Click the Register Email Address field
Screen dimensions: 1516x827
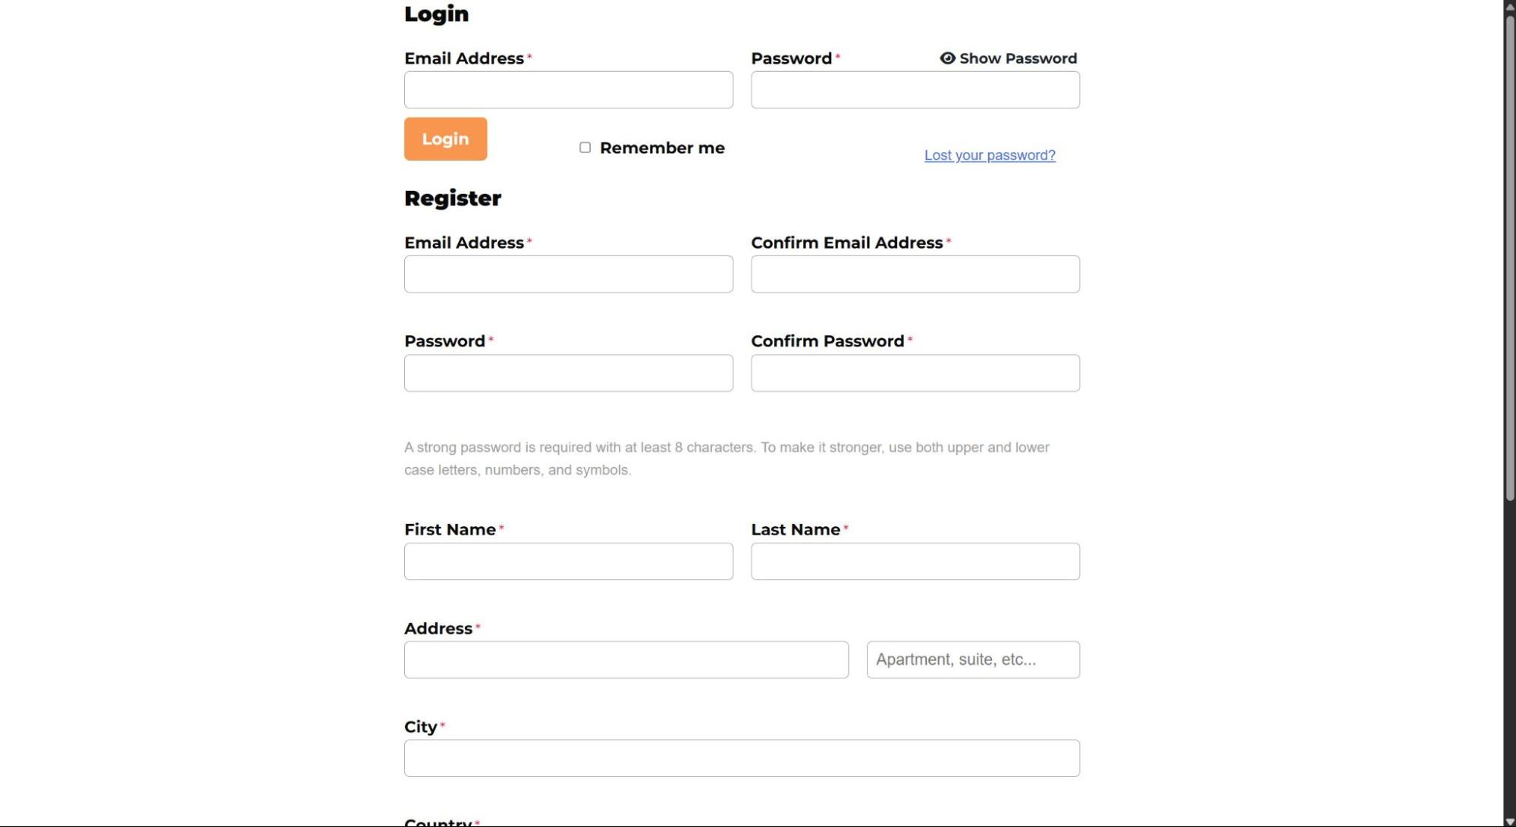(568, 274)
